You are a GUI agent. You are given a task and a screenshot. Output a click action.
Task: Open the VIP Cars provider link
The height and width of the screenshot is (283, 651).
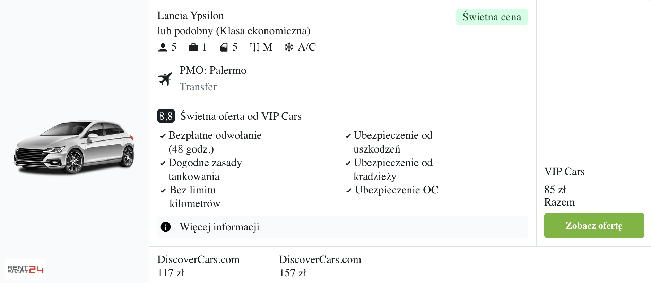click(564, 172)
